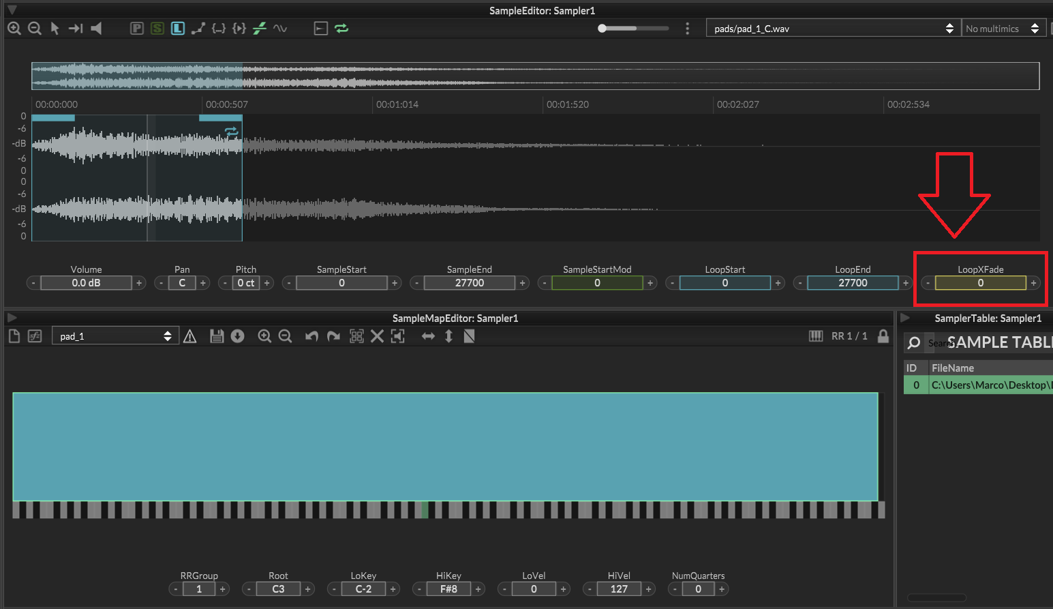Increase Pitch with the plus button
The height and width of the screenshot is (609, 1053).
[x=267, y=283]
